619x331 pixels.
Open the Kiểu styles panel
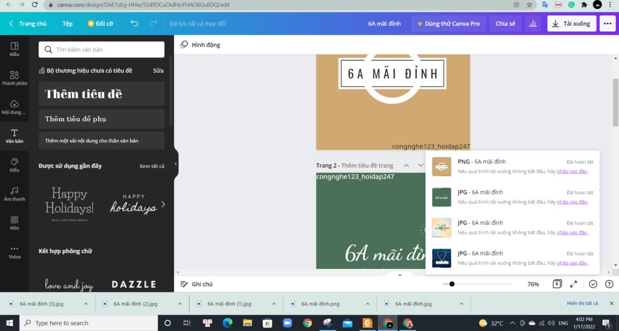(x=15, y=165)
